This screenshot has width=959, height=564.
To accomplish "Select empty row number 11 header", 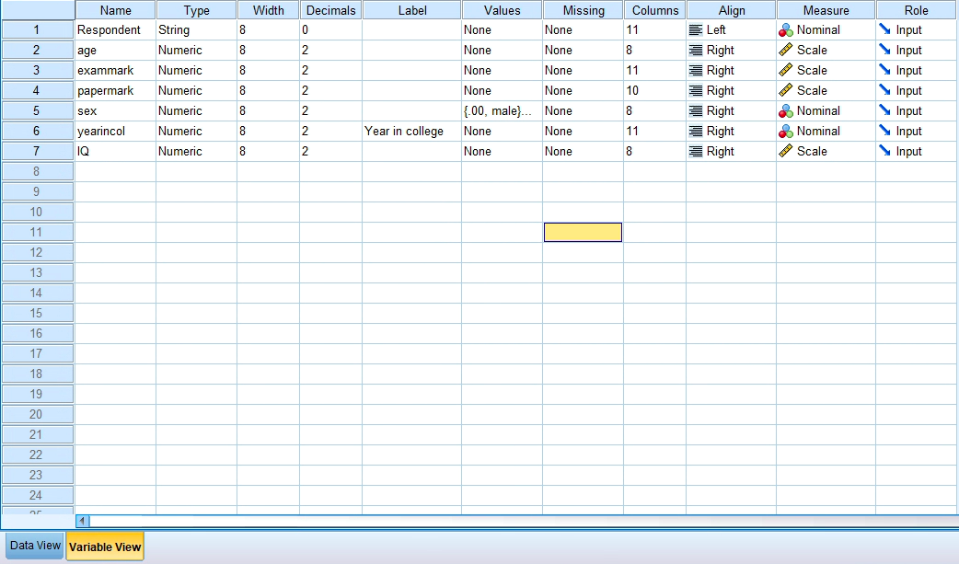I will [x=37, y=233].
